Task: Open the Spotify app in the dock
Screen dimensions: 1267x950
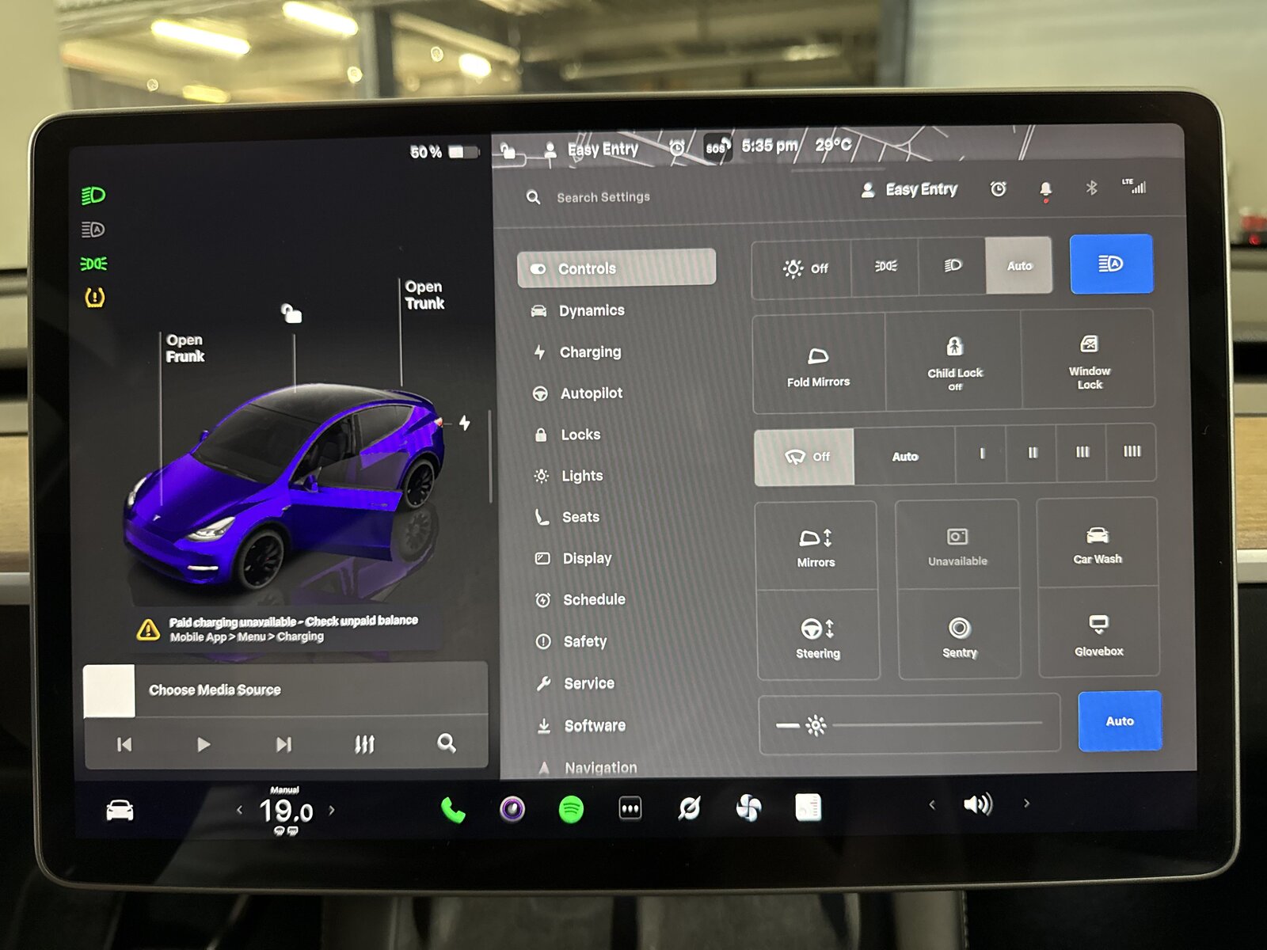Action: tap(571, 809)
